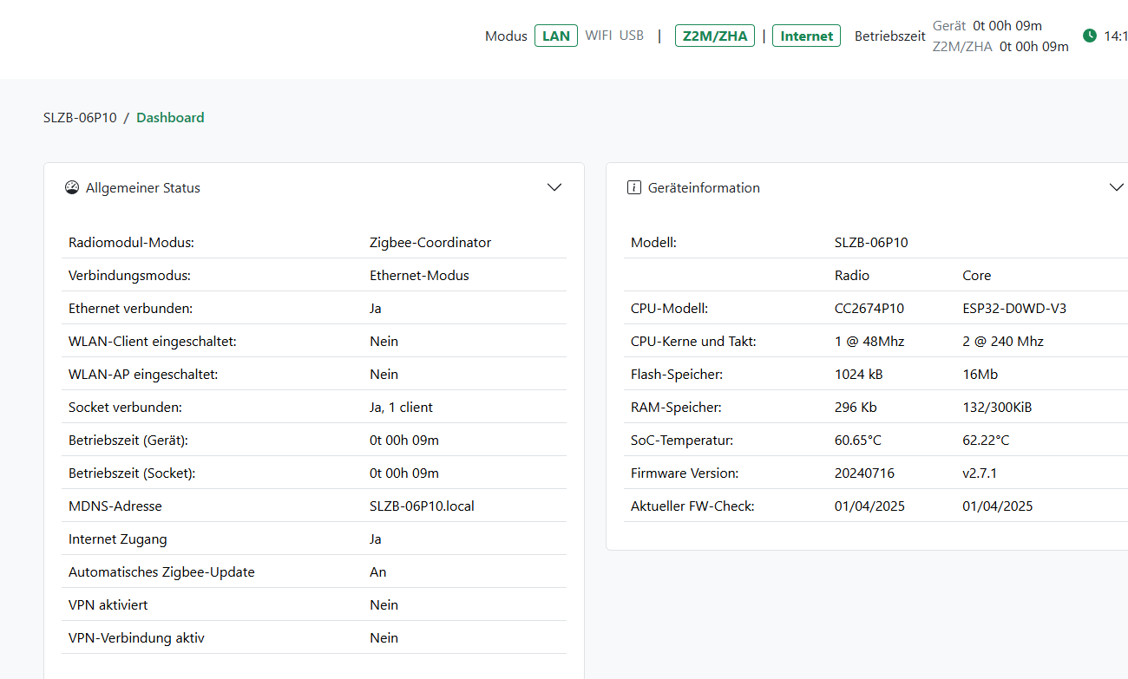
Task: Click the Betriebszeit header label
Action: pyautogui.click(x=890, y=36)
